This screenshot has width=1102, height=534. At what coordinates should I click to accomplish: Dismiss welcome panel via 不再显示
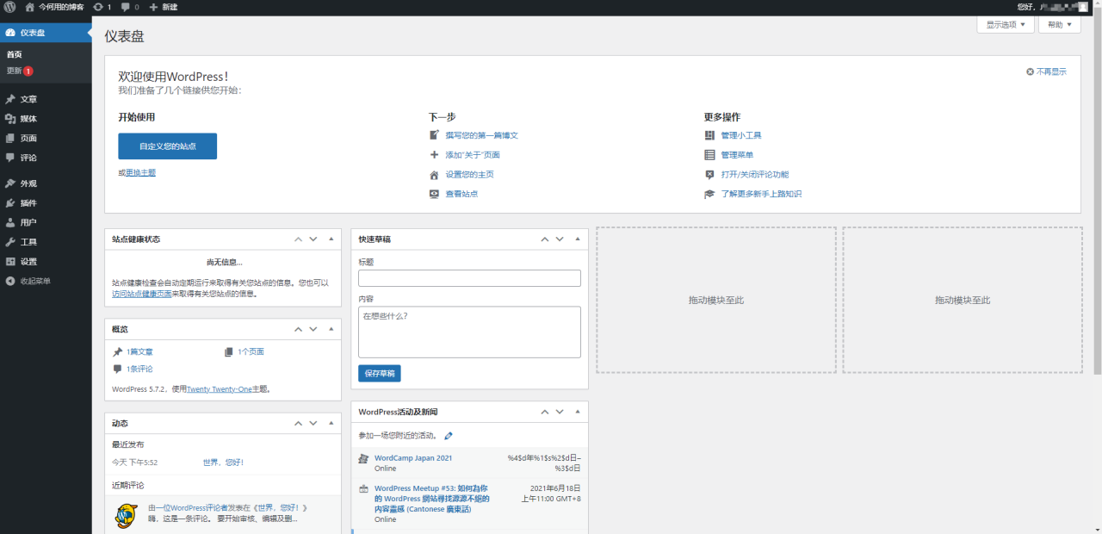(x=1046, y=71)
